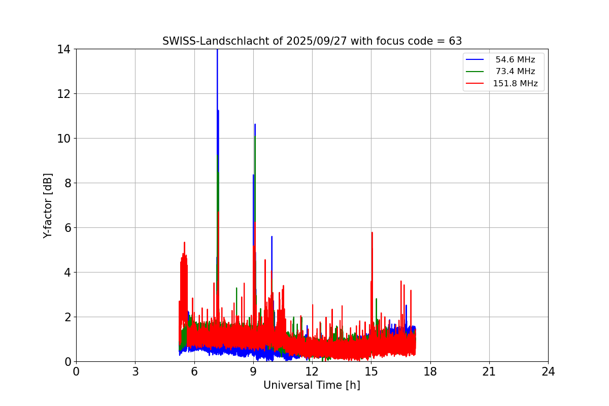Click x-axis tick label 24
The image size is (609, 406).
[x=548, y=371]
